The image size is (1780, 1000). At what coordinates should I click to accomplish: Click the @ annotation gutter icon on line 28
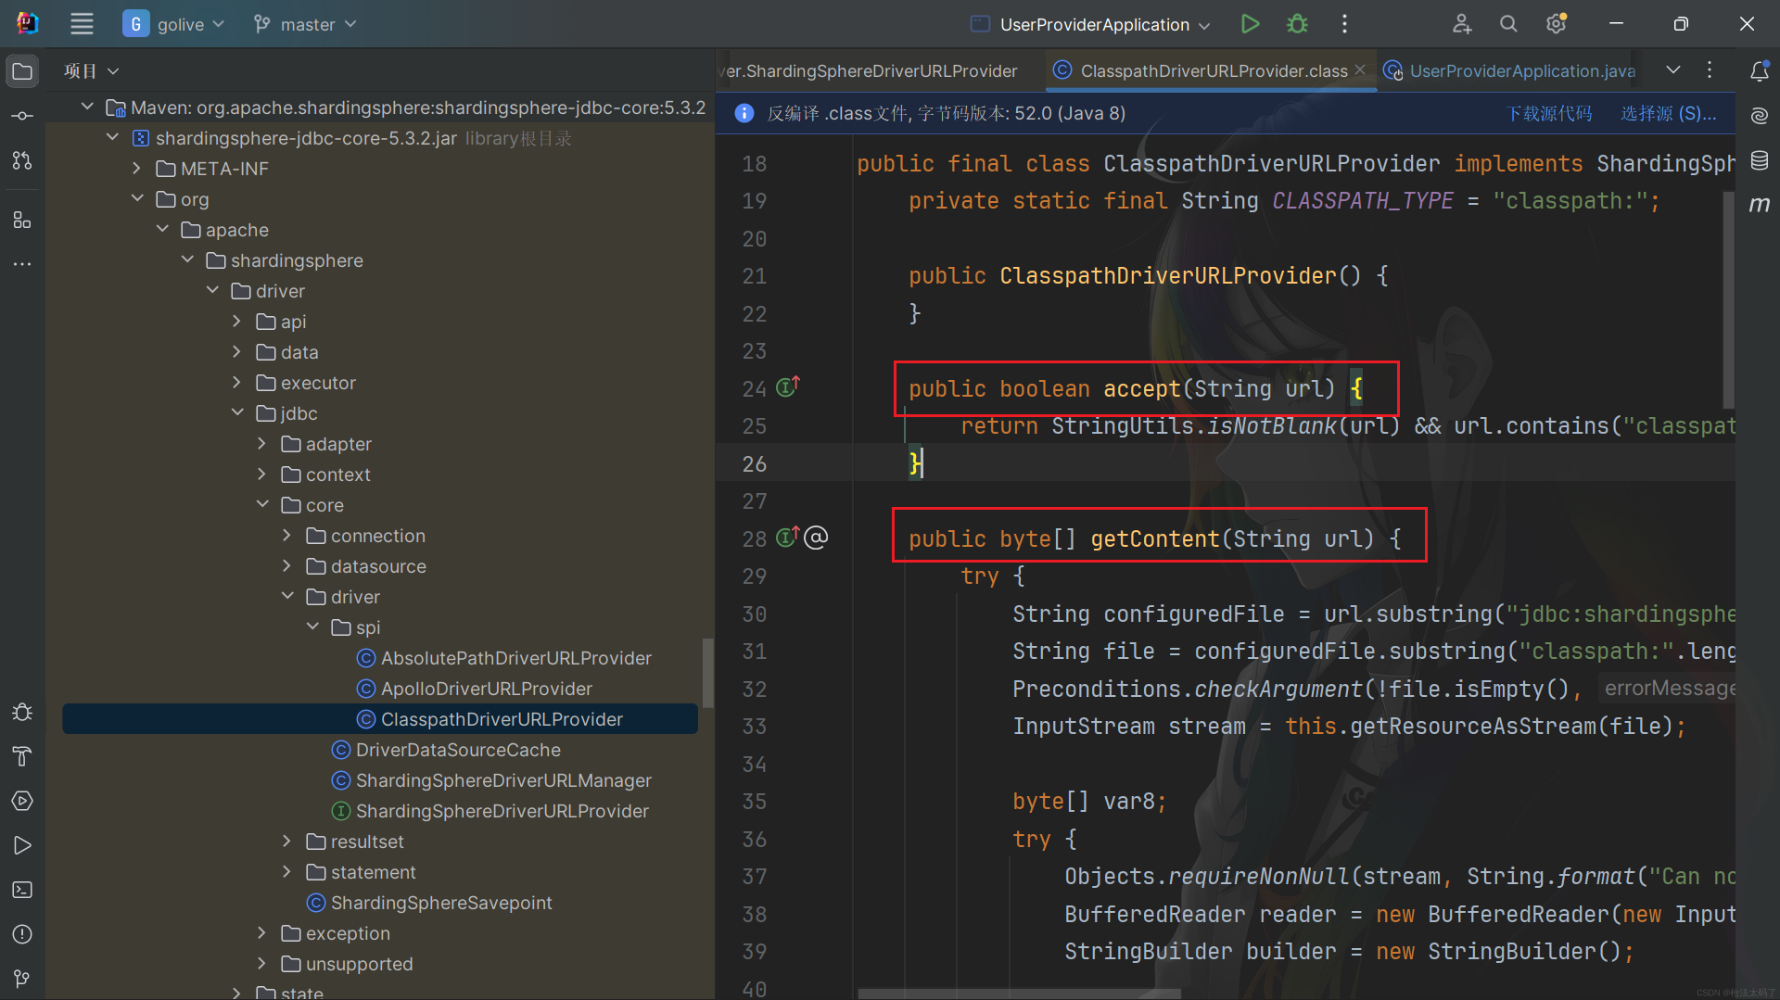click(816, 538)
